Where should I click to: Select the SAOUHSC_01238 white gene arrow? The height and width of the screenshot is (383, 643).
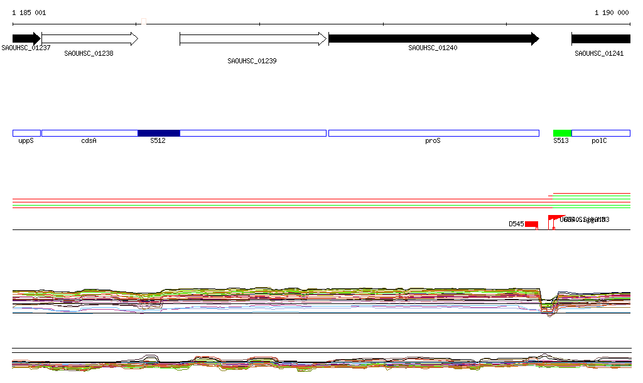pos(89,39)
